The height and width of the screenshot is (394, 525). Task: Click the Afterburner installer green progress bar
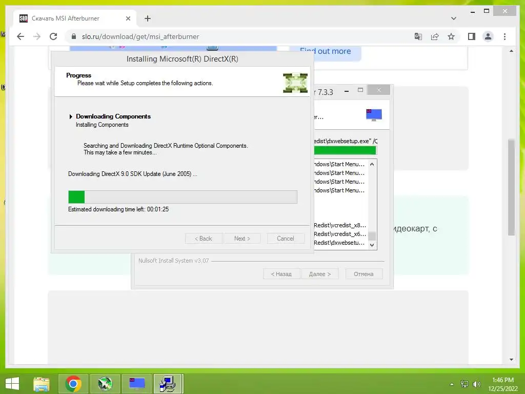tap(345, 150)
